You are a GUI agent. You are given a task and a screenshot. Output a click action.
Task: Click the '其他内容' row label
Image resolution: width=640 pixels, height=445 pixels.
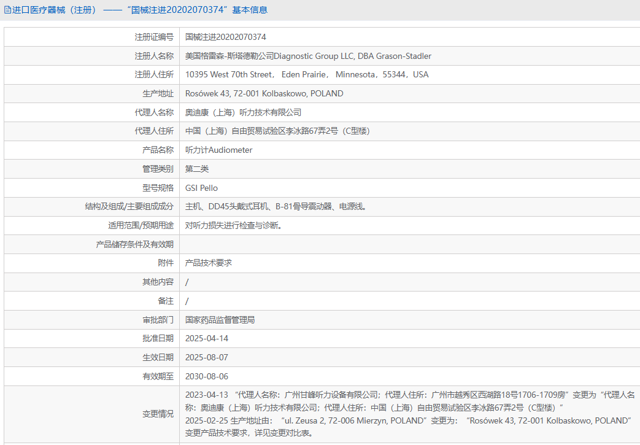[158, 282]
